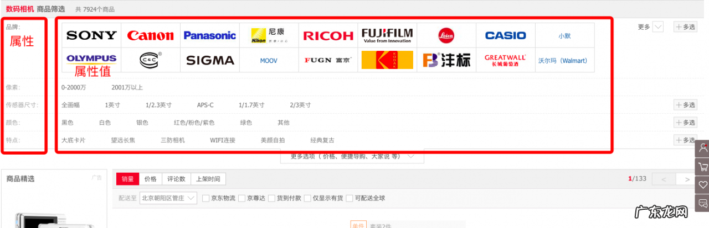Select the Leica red circle logo
Viewport: 709px width, 228px height.
(x=446, y=35)
